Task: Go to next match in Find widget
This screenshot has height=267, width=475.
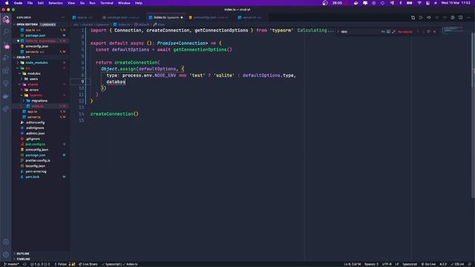Action: click(x=423, y=31)
